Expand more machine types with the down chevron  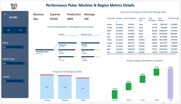(x=90, y=63)
